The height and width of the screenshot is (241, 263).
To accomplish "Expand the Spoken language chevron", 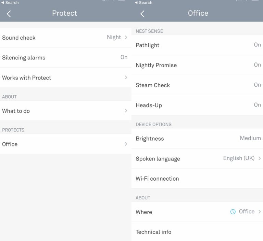I will click(x=260, y=158).
